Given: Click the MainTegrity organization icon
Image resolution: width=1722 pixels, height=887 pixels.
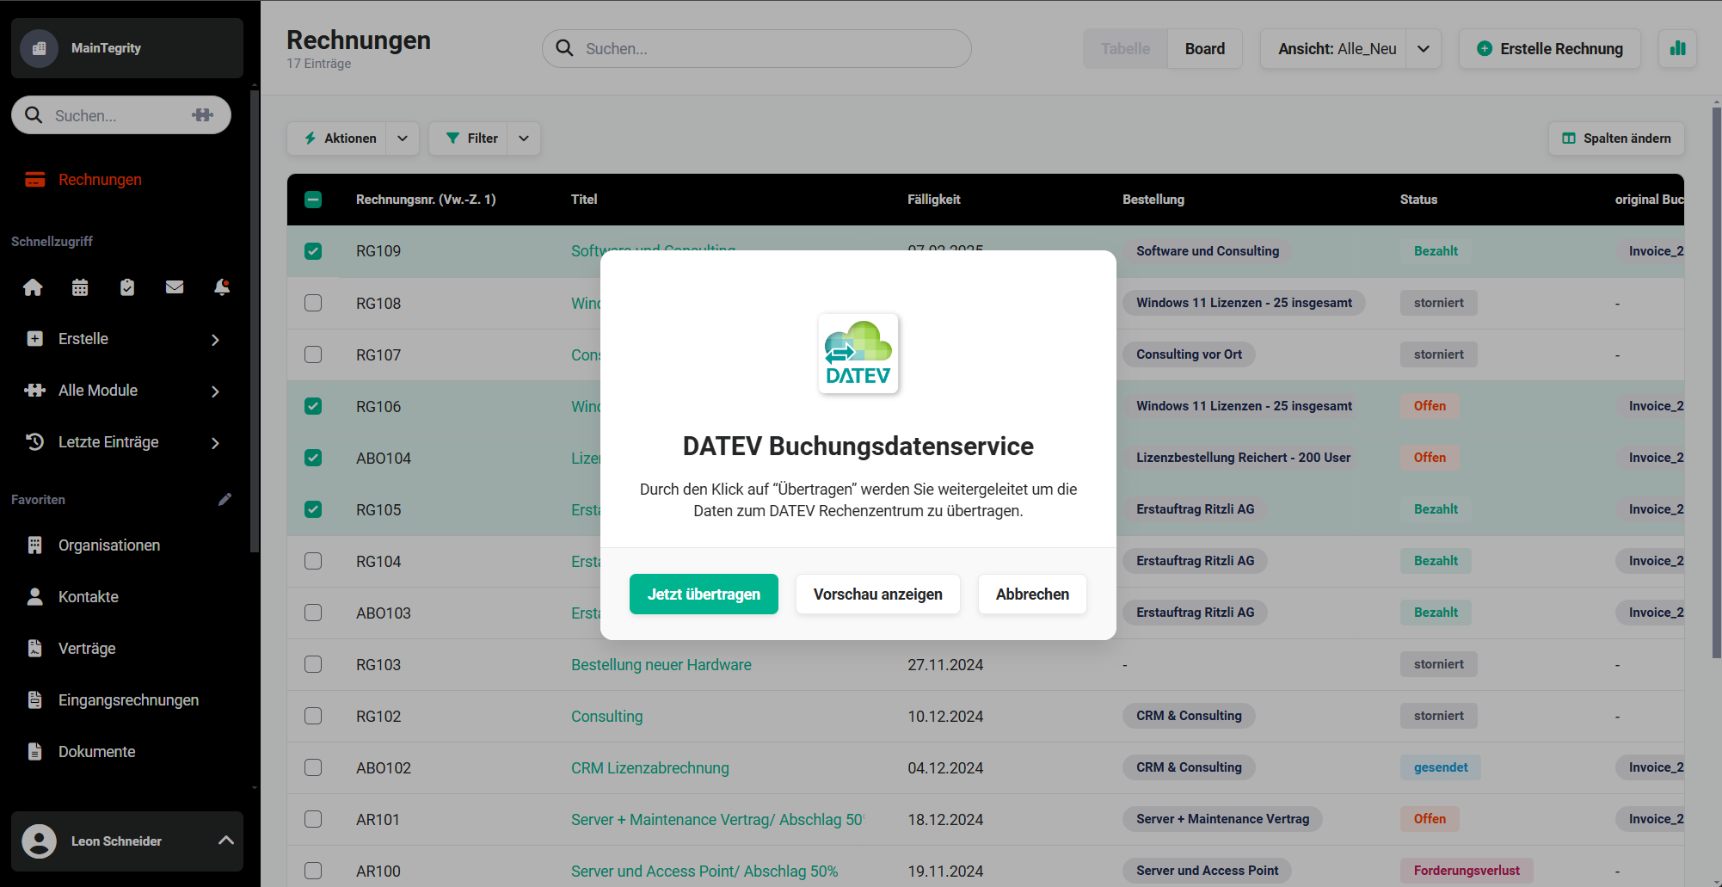Looking at the screenshot, I should (39, 48).
